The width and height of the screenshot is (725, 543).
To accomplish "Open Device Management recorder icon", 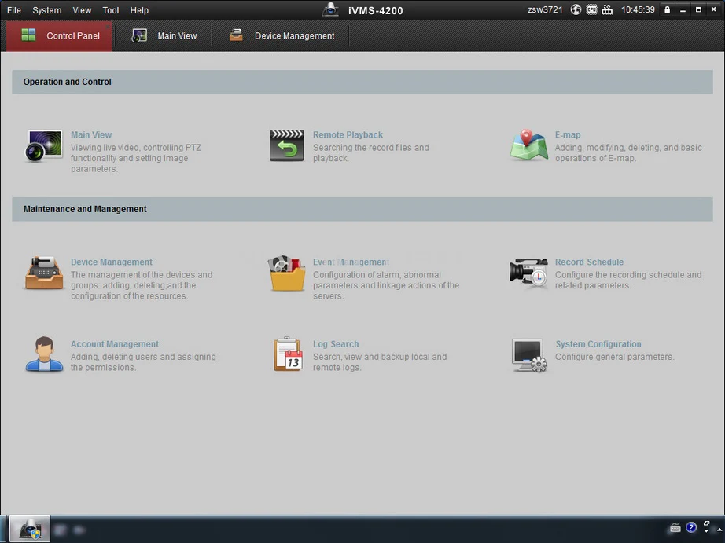I will 44,273.
